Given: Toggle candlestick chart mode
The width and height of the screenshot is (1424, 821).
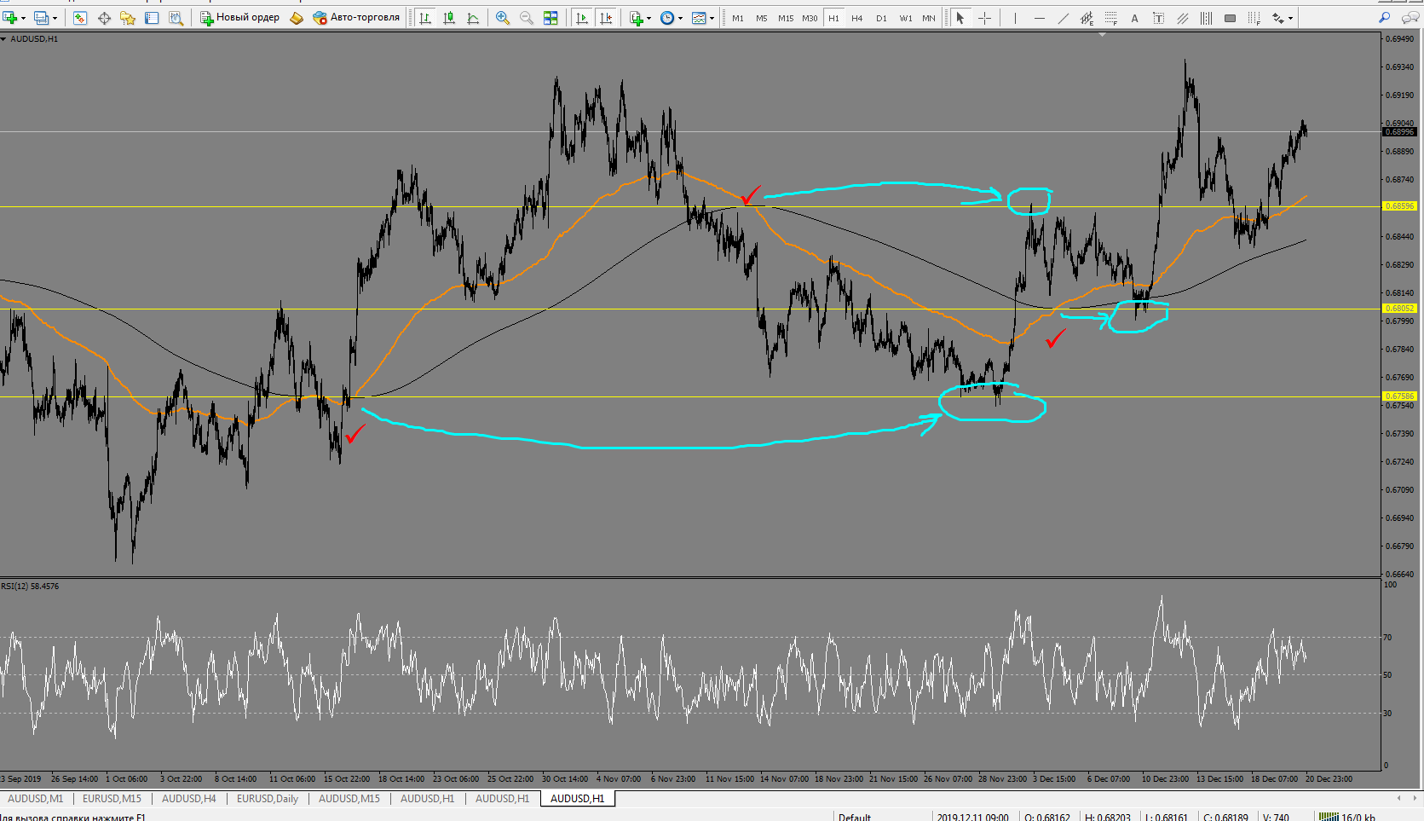Looking at the screenshot, I should tap(449, 18).
